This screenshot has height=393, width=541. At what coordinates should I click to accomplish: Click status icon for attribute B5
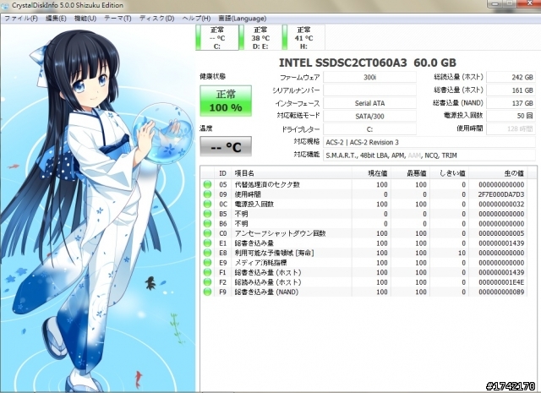(207, 214)
